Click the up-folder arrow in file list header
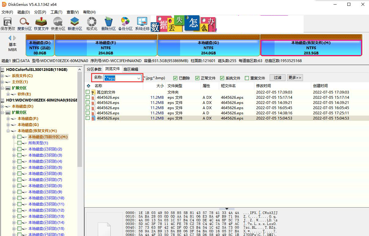This screenshot has height=236, width=369. pos(89,86)
